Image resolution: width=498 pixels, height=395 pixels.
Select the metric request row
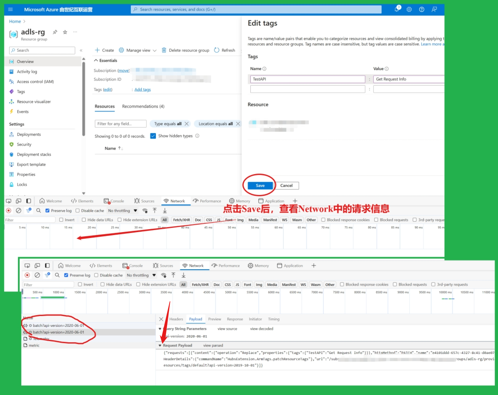point(89,345)
